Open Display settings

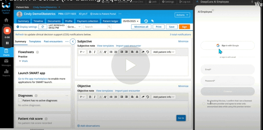tap(27, 27)
